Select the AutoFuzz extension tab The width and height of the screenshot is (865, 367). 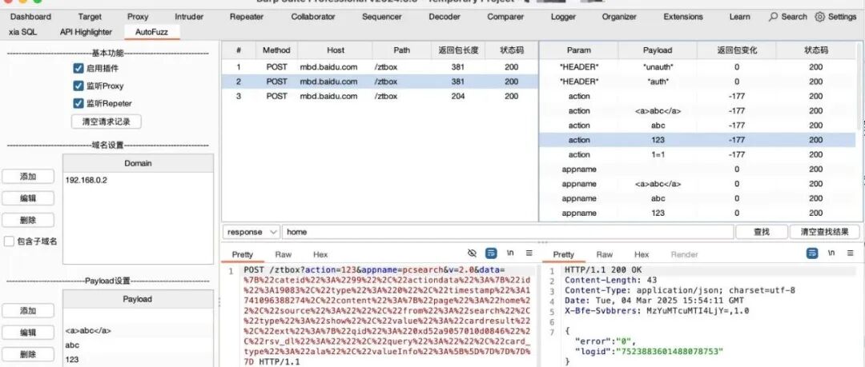click(151, 32)
